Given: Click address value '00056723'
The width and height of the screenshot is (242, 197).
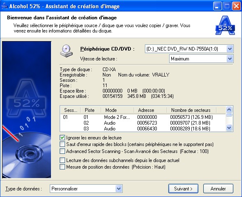Looking at the screenshot, I should [147, 123].
